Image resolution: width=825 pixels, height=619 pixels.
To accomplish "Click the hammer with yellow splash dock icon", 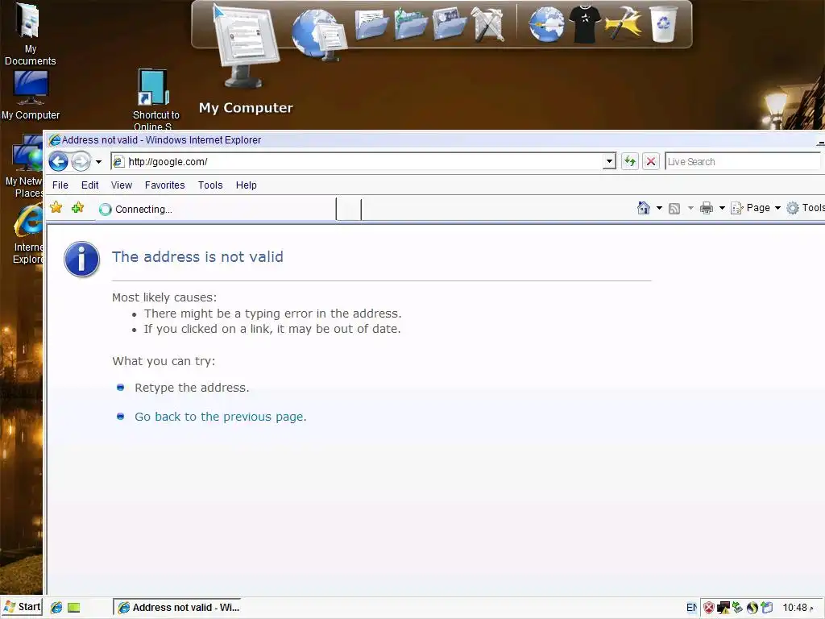I will [x=624, y=24].
